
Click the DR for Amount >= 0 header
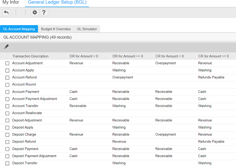click(x=127, y=56)
